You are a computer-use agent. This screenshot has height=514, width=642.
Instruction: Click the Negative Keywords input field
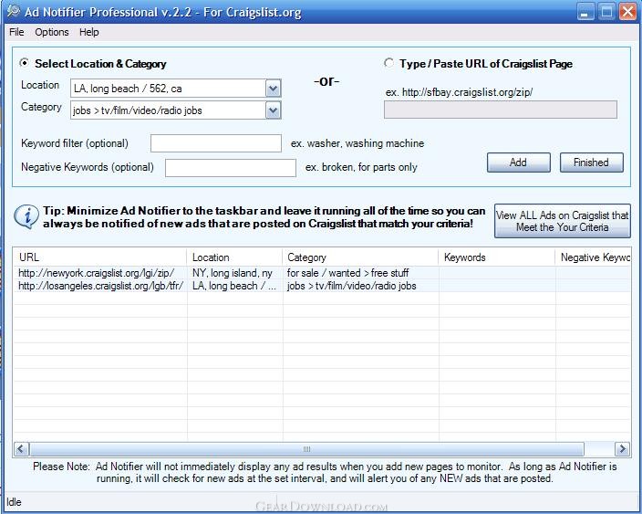(x=231, y=168)
